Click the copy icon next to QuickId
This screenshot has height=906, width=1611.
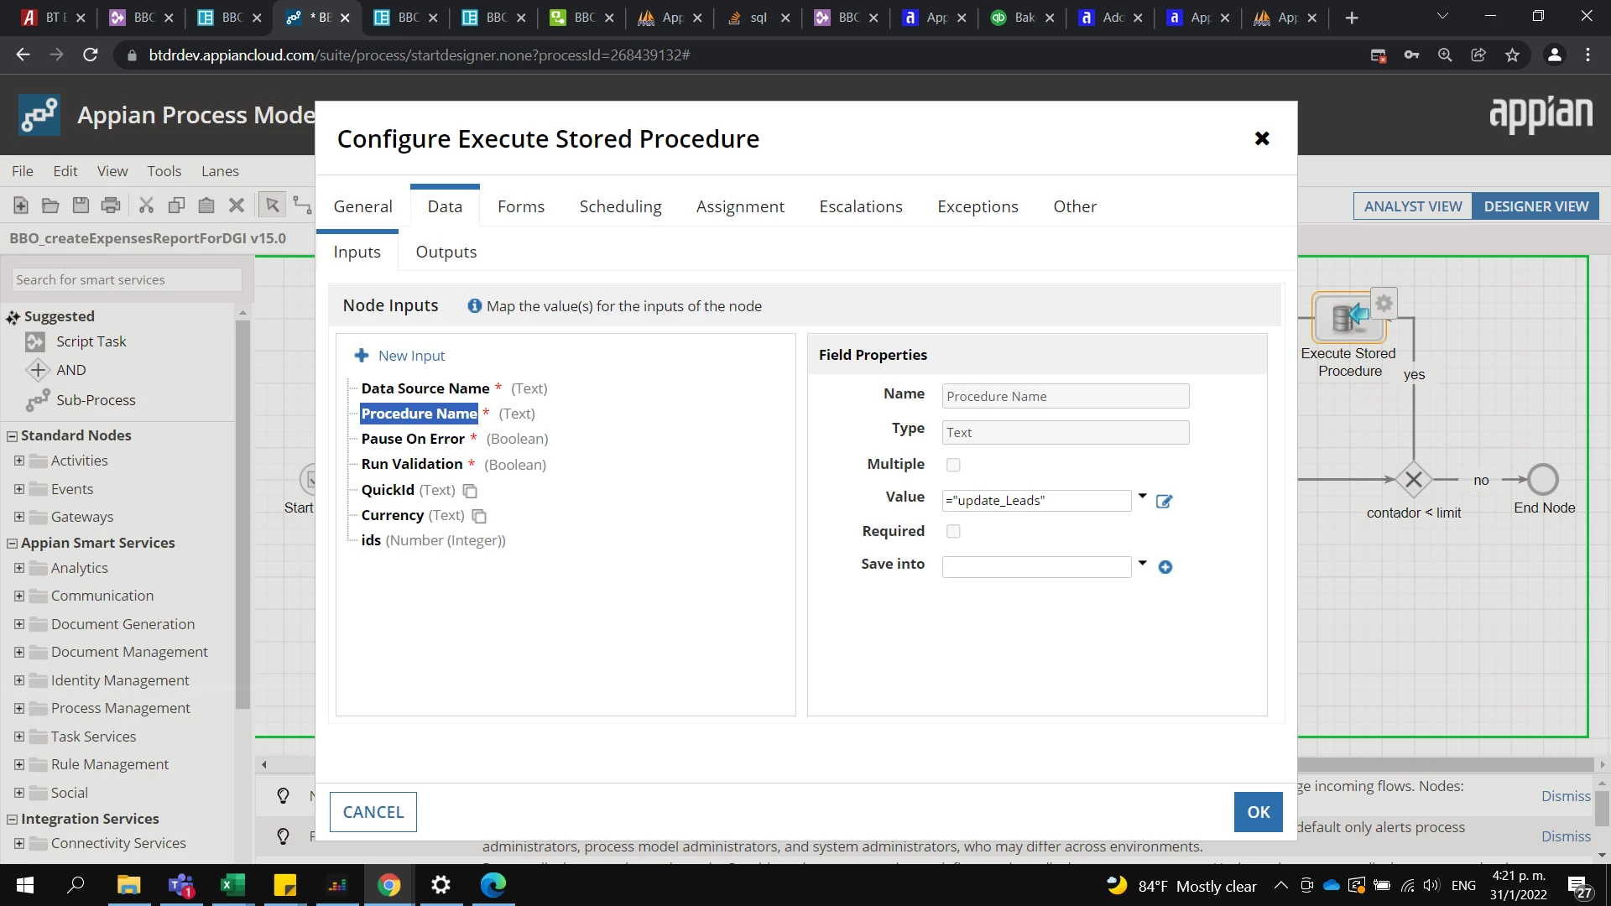coord(470,491)
